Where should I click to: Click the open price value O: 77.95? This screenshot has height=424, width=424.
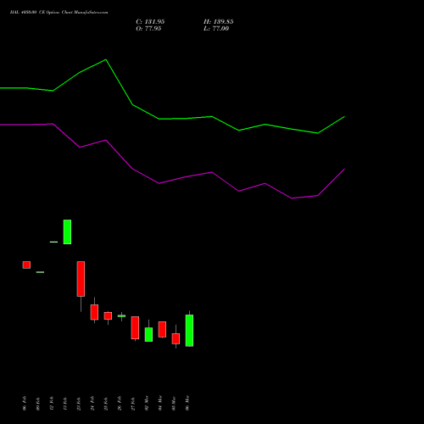pos(148,29)
